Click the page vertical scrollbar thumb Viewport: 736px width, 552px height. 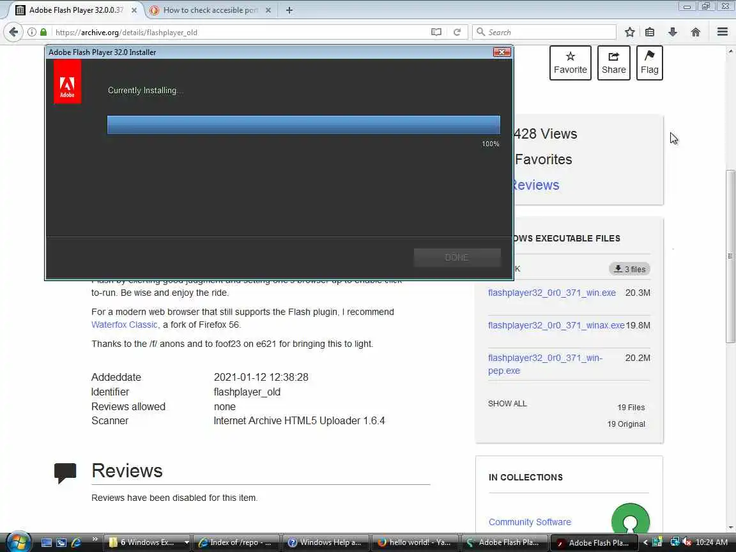730,256
